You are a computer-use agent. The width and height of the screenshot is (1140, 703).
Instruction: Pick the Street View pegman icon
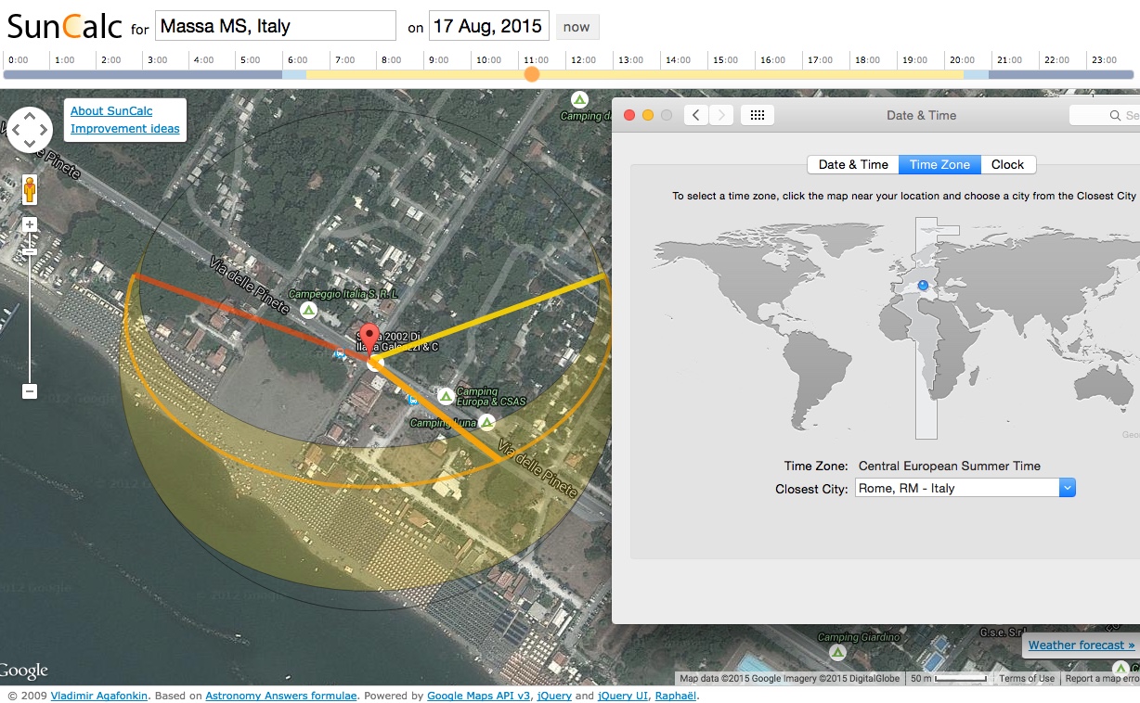[x=30, y=189]
